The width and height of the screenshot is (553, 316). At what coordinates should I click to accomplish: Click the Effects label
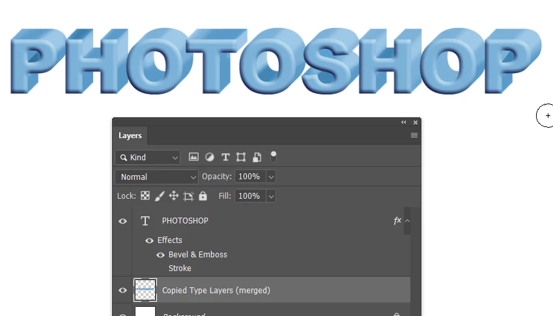tap(169, 240)
